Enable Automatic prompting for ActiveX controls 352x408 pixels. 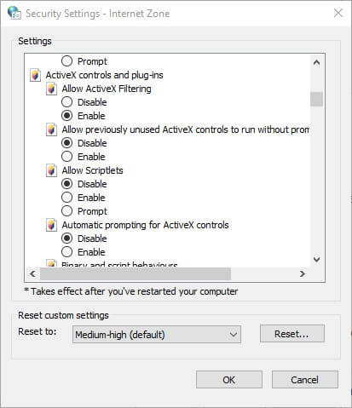[x=66, y=252]
